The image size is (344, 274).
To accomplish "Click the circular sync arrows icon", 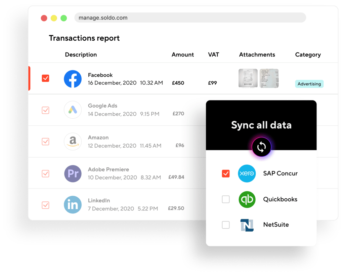I will pyautogui.click(x=261, y=147).
